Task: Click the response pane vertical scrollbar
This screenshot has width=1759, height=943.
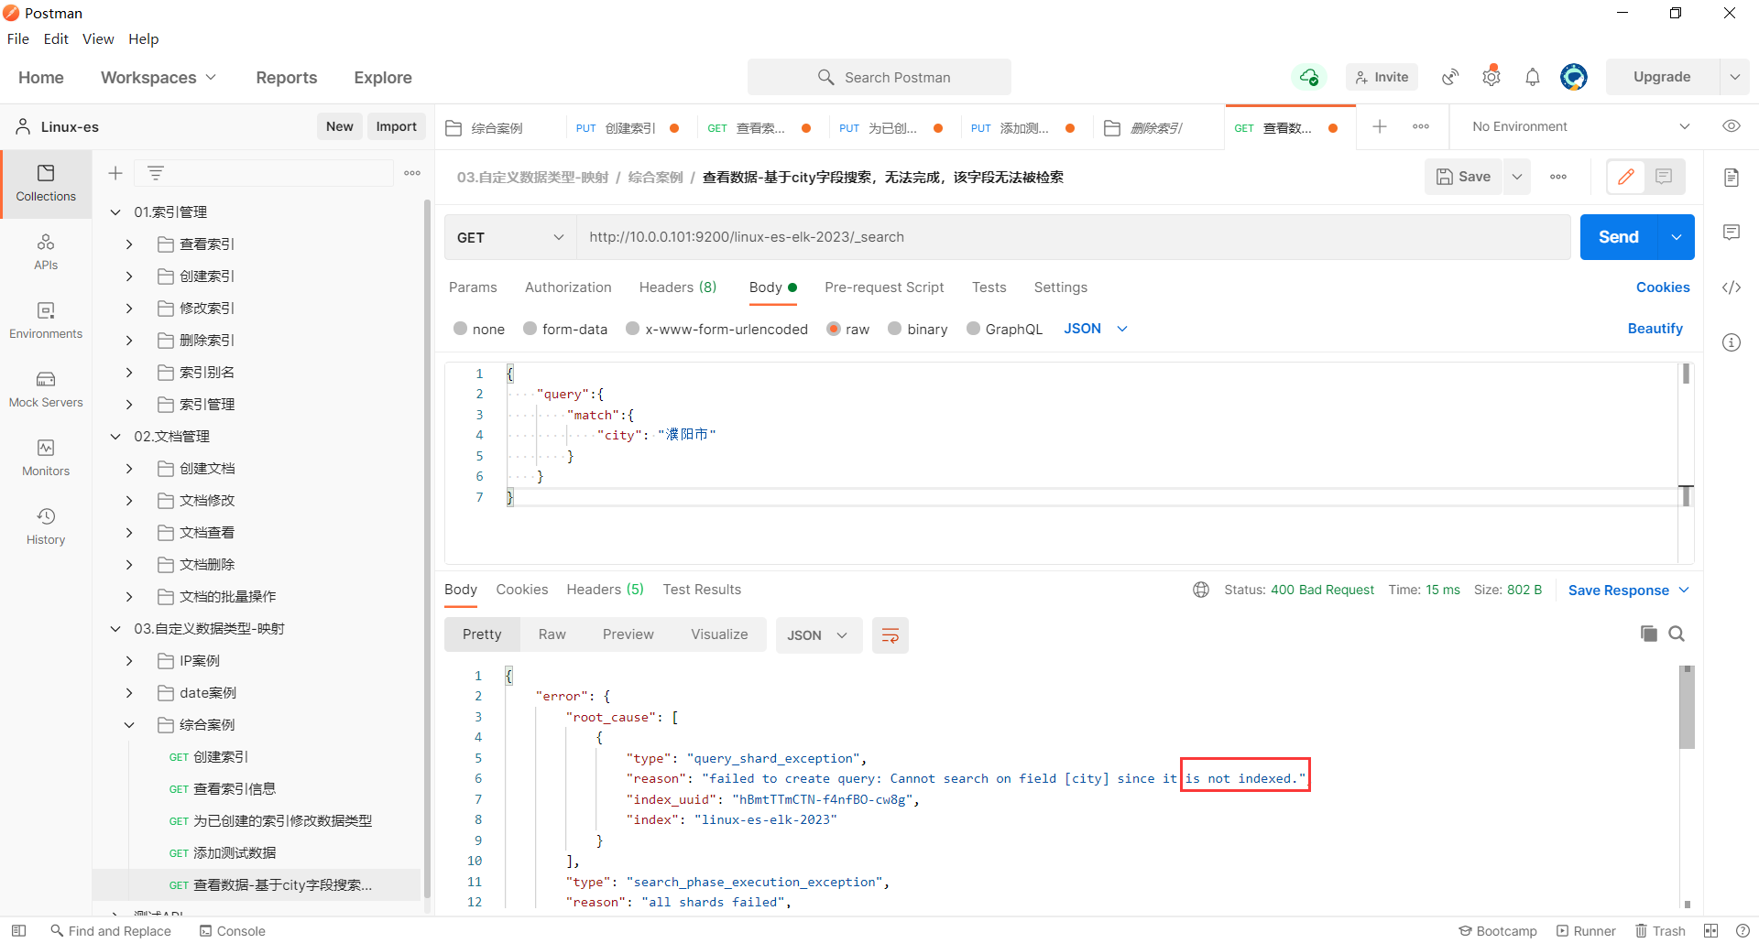Action: pos(1687,707)
